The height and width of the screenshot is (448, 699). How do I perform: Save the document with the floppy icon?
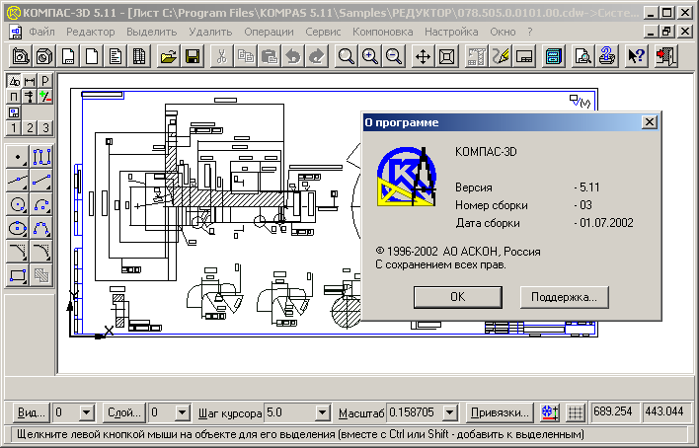[193, 56]
